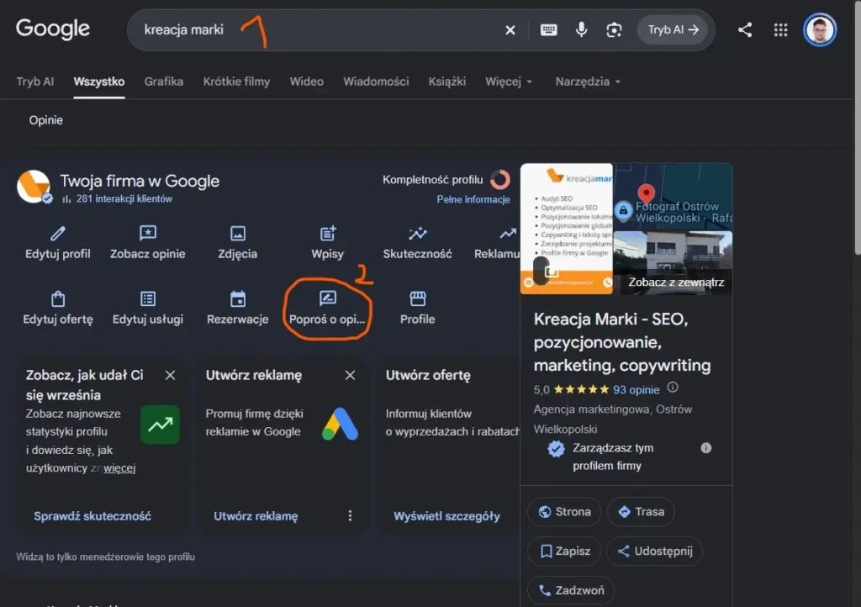Start voice search with the microphone
861x607 pixels.
coord(582,30)
